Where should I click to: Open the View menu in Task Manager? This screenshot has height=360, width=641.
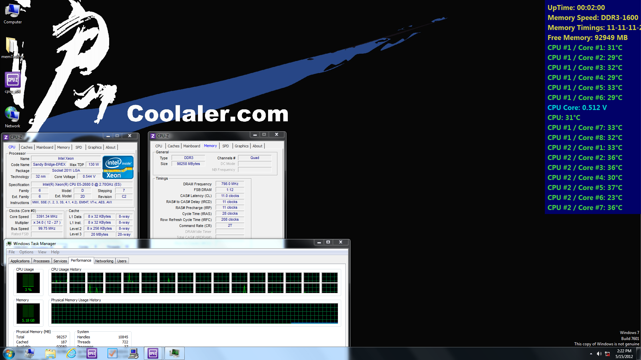pos(42,252)
